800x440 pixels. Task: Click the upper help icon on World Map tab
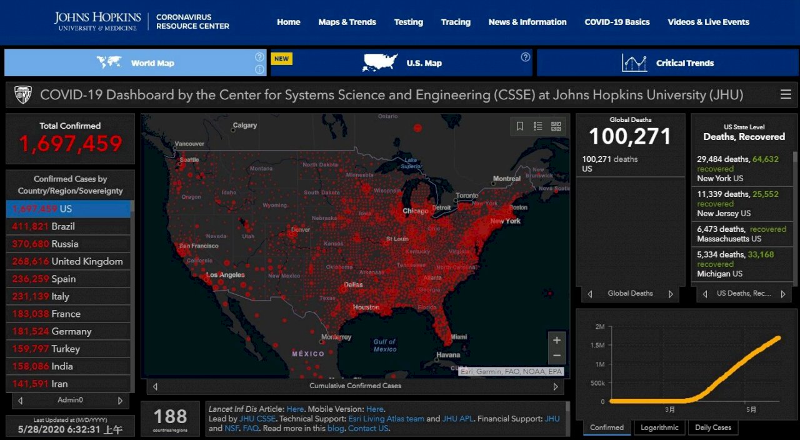click(259, 57)
